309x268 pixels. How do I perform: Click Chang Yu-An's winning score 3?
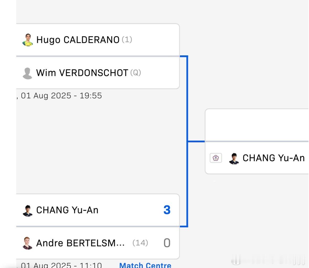coord(167,210)
